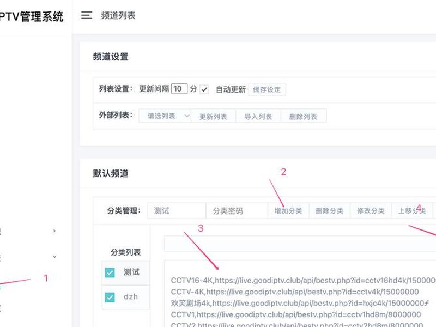436x327 pixels.
Task: Focus the category name field showing 测试
Action: point(176,211)
